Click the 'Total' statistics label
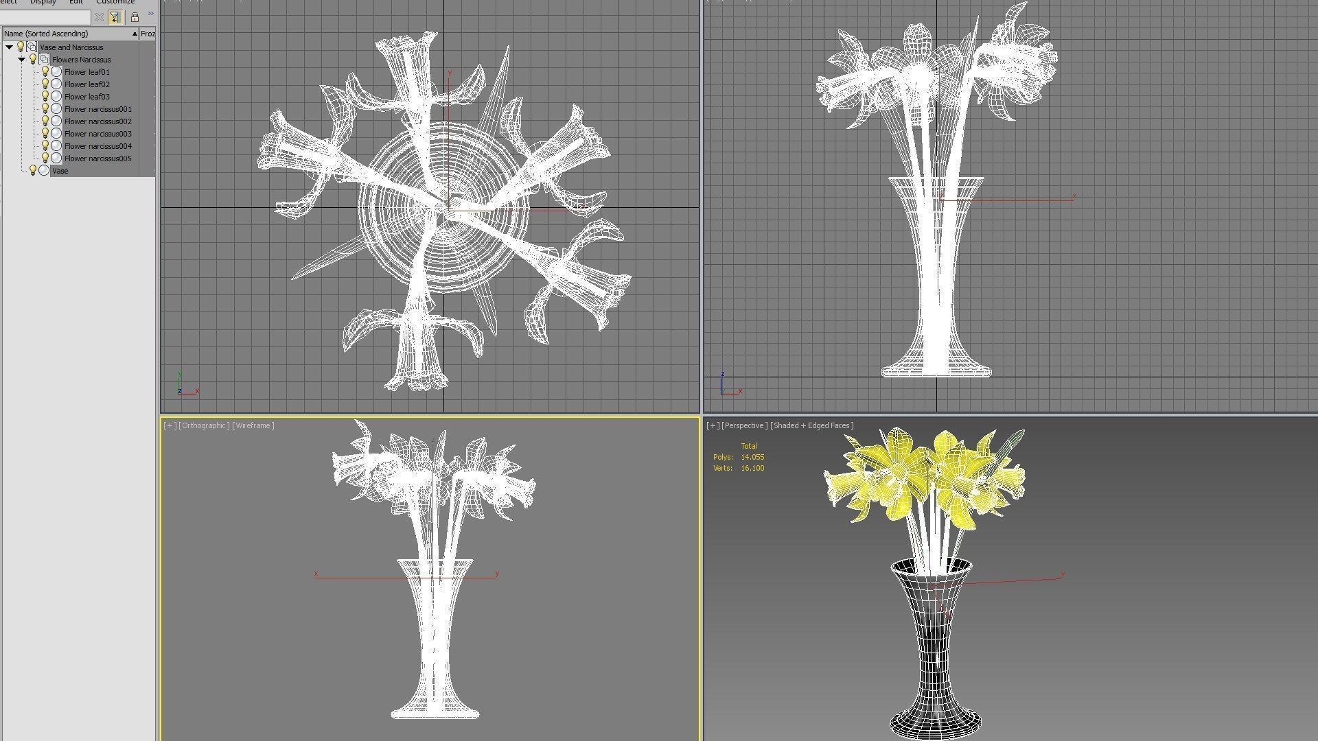1318x741 pixels. tap(749, 446)
